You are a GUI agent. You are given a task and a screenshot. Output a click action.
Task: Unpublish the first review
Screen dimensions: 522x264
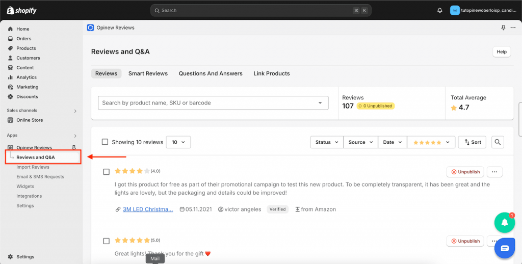pyautogui.click(x=465, y=172)
